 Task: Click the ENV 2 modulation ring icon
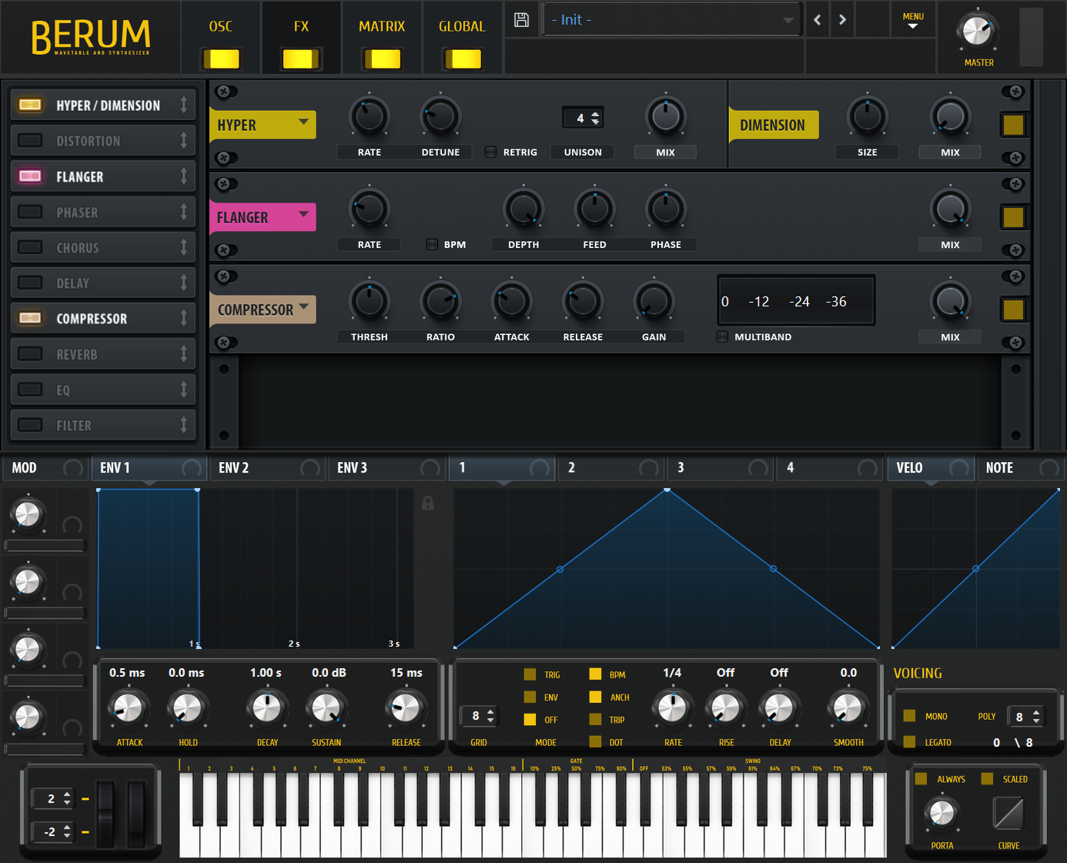pos(310,468)
